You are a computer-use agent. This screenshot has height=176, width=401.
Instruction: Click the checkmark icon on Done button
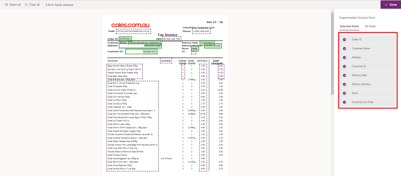386,5
